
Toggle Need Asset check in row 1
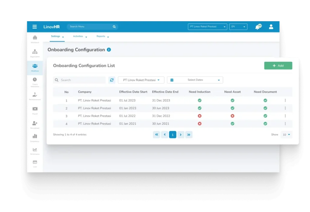coord(232,100)
